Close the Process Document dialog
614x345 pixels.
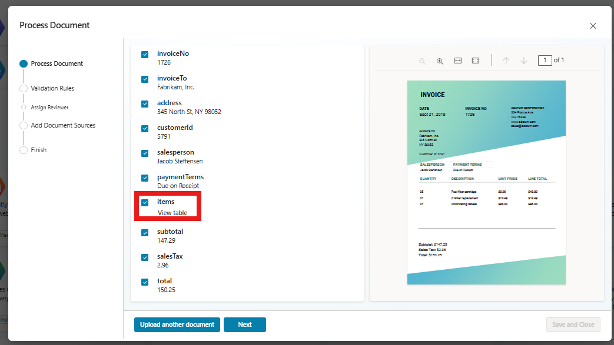click(593, 26)
